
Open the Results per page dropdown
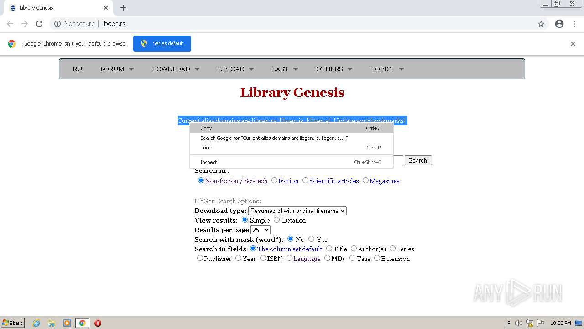(261, 230)
